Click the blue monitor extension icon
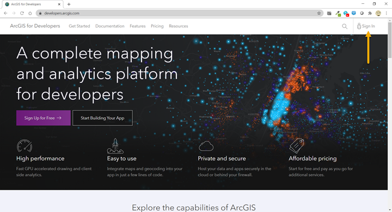The image size is (392, 212). 354,13
